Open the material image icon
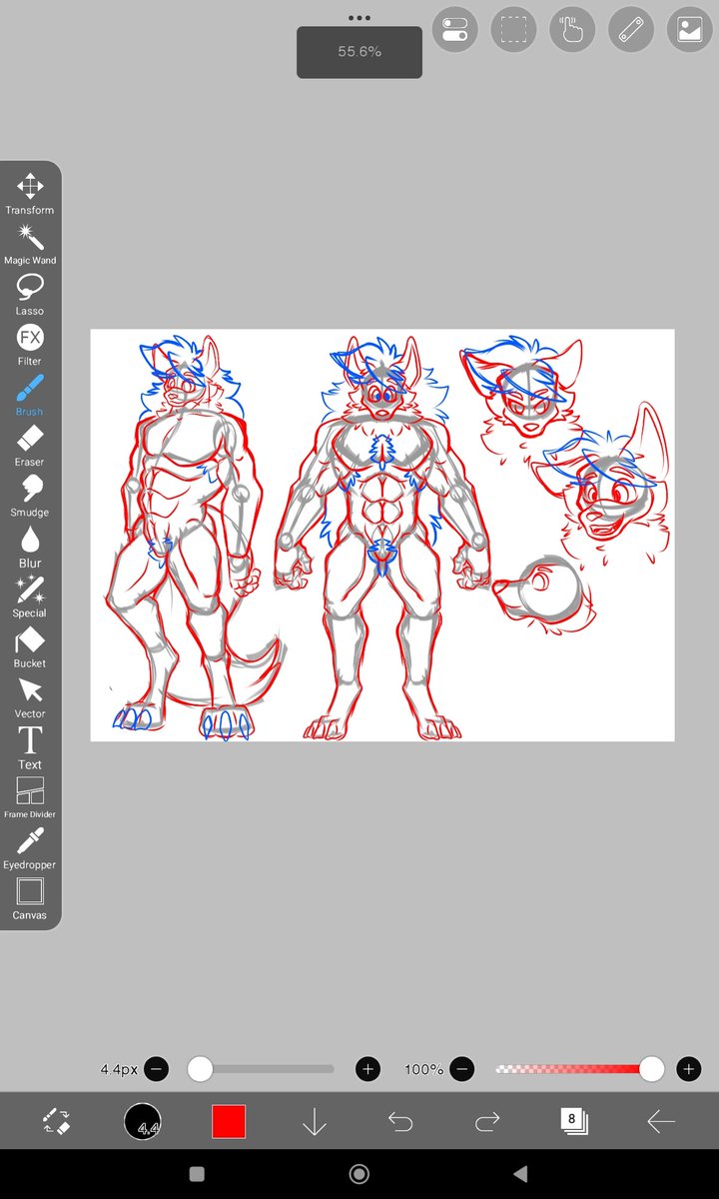 (x=690, y=30)
